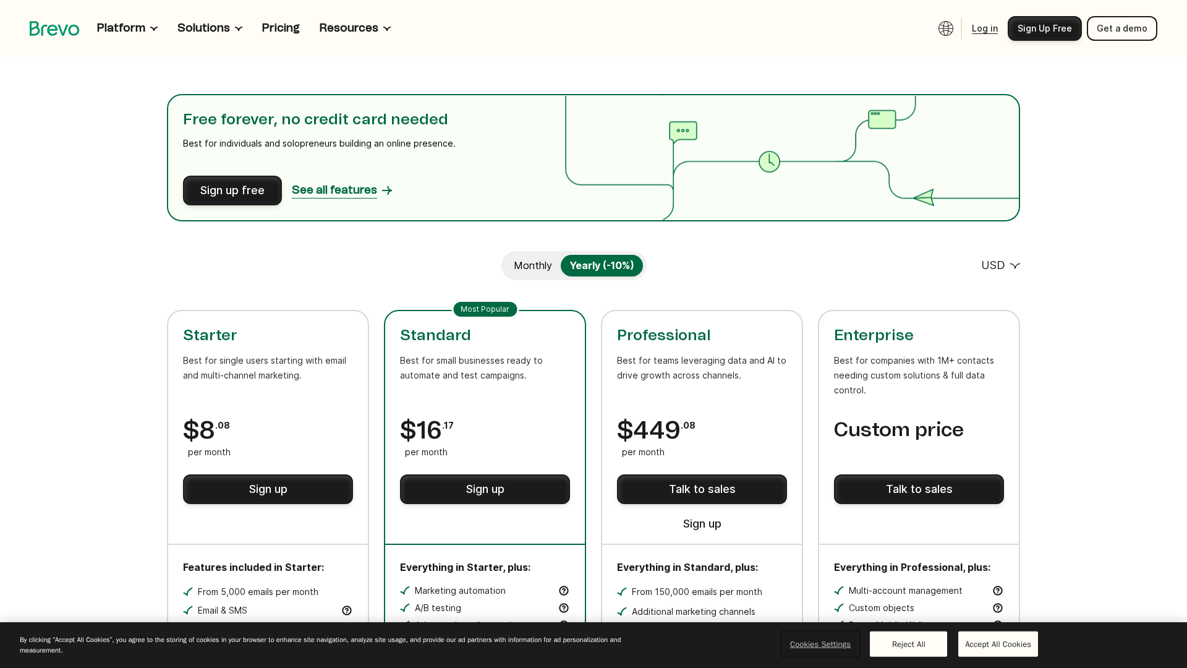This screenshot has width=1187, height=668.
Task: Click help icon beside Email & SMS
Action: pyautogui.click(x=346, y=610)
